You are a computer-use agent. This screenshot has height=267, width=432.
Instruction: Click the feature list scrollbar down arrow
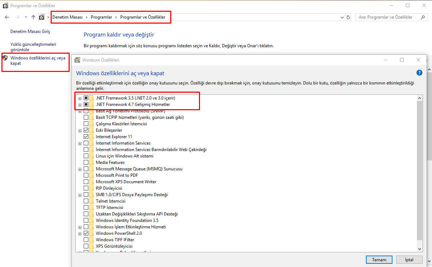[420, 248]
